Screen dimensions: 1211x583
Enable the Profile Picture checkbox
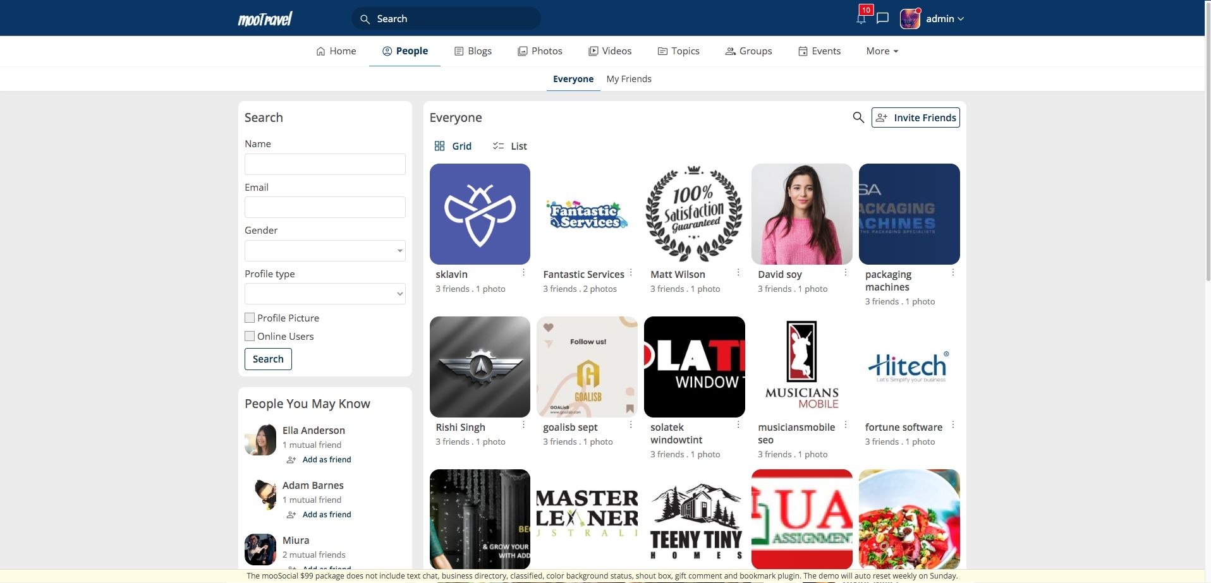[x=250, y=318]
